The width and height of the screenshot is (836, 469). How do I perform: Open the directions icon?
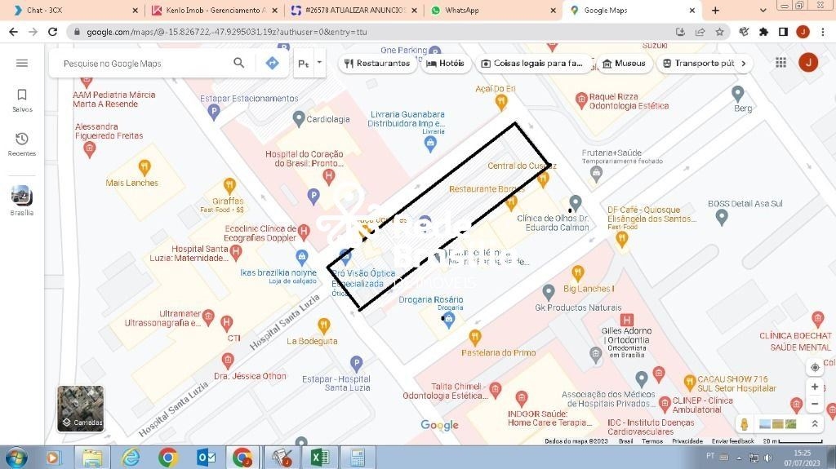point(272,63)
